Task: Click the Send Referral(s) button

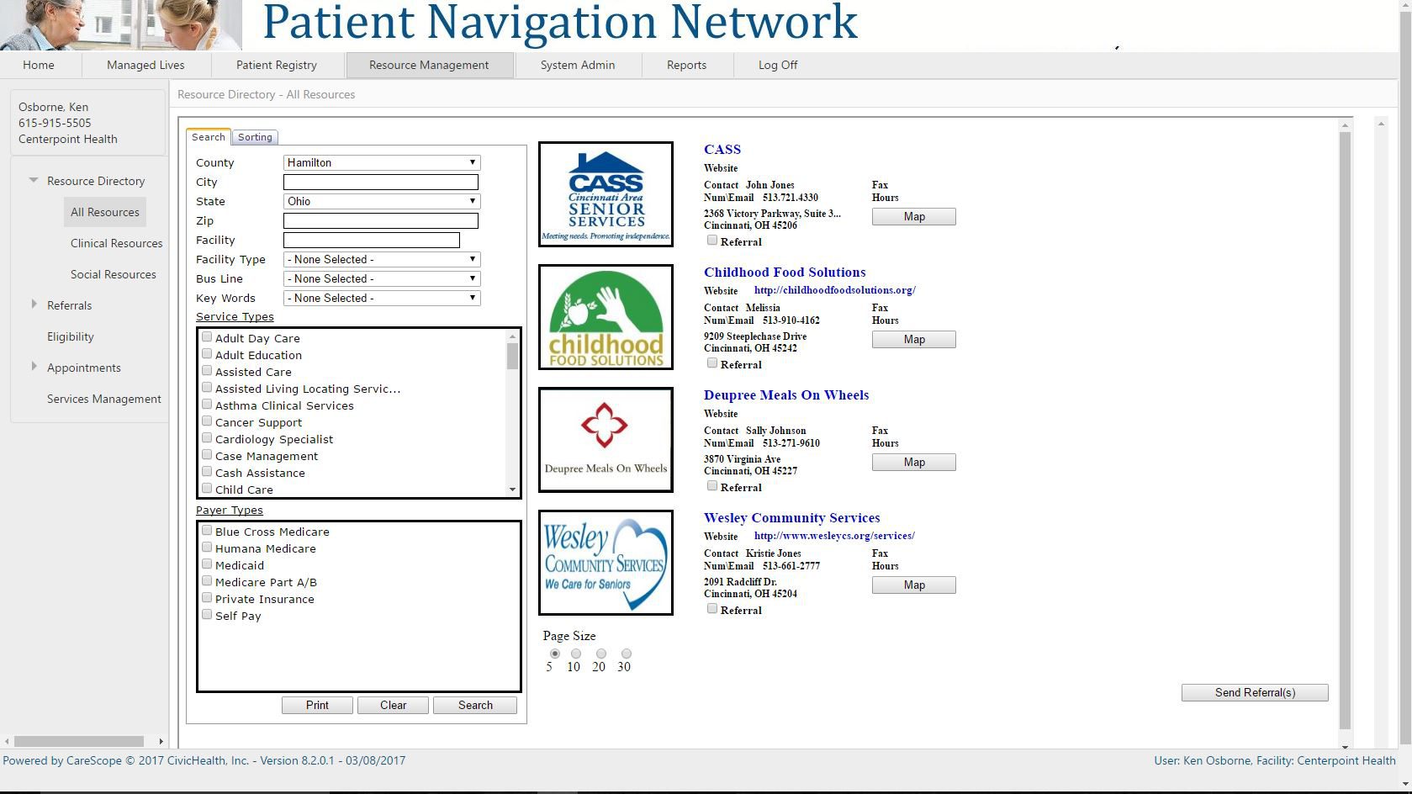Action: tap(1255, 692)
